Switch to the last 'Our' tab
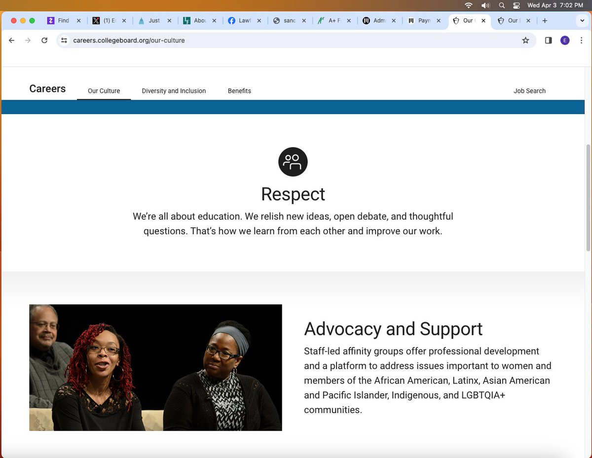592x458 pixels. (x=513, y=21)
